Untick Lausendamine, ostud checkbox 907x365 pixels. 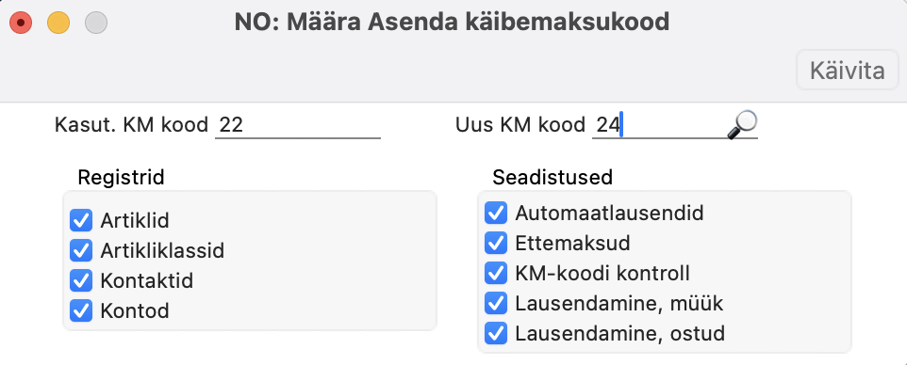[x=496, y=334]
